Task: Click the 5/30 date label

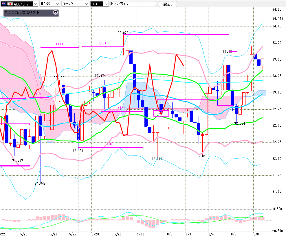Action: (140, 234)
